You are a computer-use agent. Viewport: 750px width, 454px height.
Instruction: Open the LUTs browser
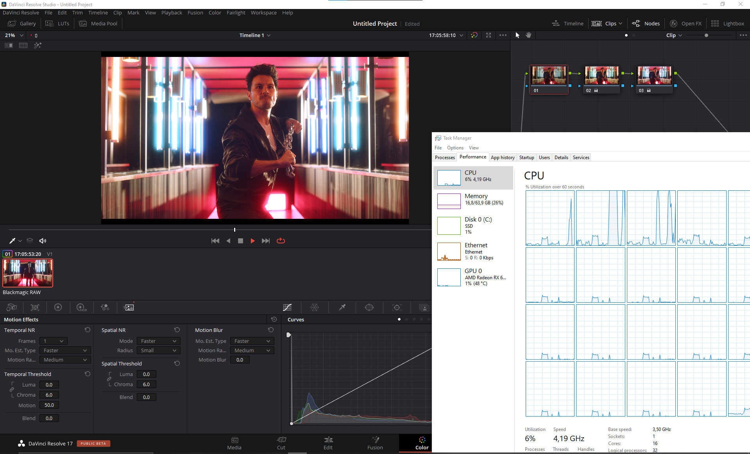[57, 23]
